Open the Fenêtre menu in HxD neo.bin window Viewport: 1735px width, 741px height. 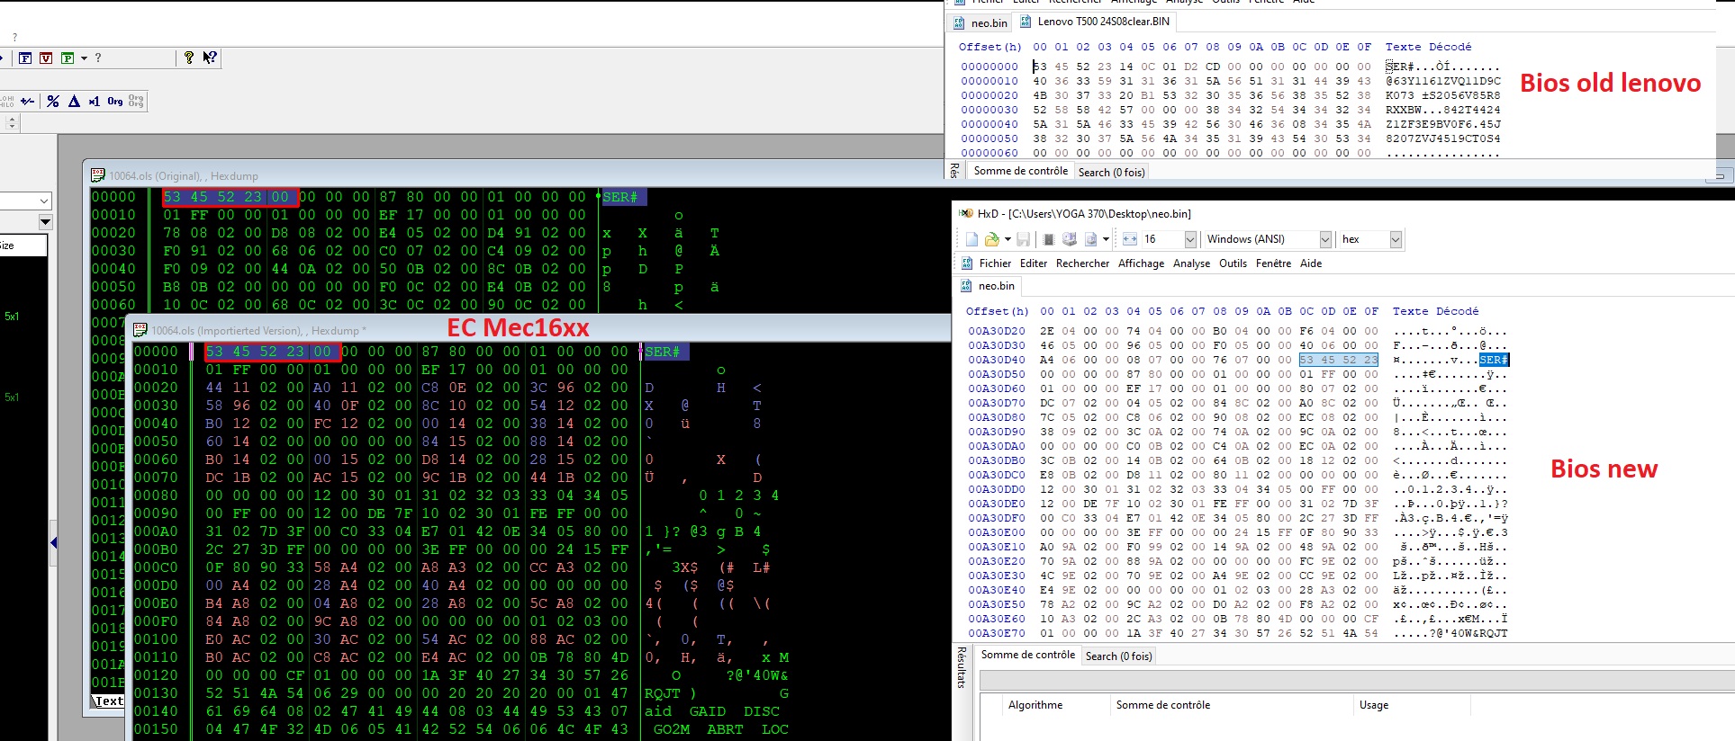click(1273, 263)
